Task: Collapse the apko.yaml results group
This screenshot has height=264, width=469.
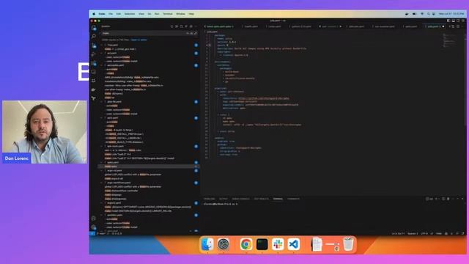Action: point(101,162)
